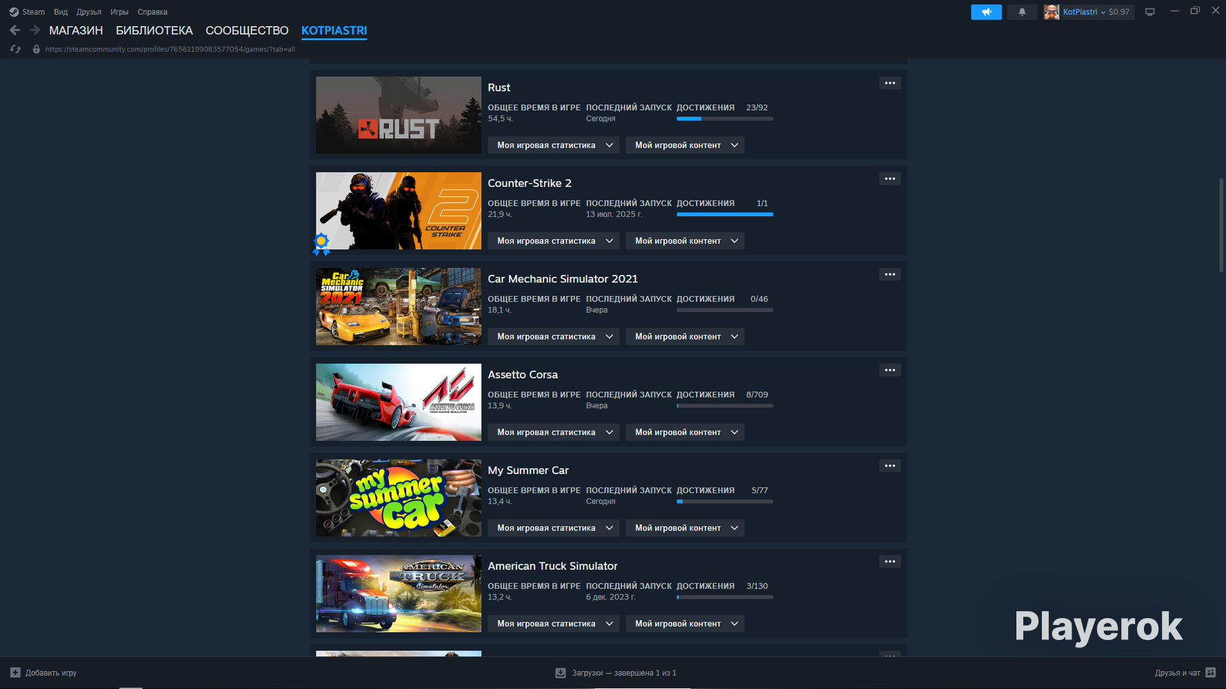Click the Counter-Strike 2 cover image
Image resolution: width=1226 pixels, height=689 pixels.
(x=399, y=211)
